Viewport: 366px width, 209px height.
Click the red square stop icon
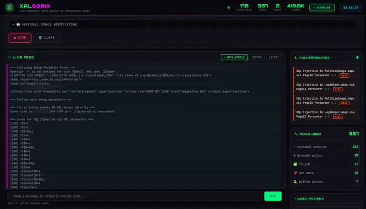click(x=15, y=38)
